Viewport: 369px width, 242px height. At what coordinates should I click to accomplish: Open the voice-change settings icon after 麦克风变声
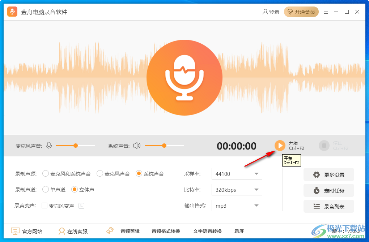click(x=81, y=206)
